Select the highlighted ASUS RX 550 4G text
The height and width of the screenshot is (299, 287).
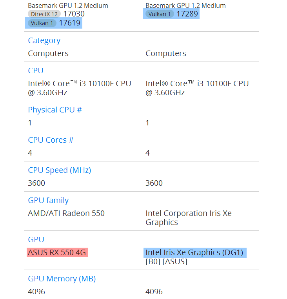tap(57, 252)
